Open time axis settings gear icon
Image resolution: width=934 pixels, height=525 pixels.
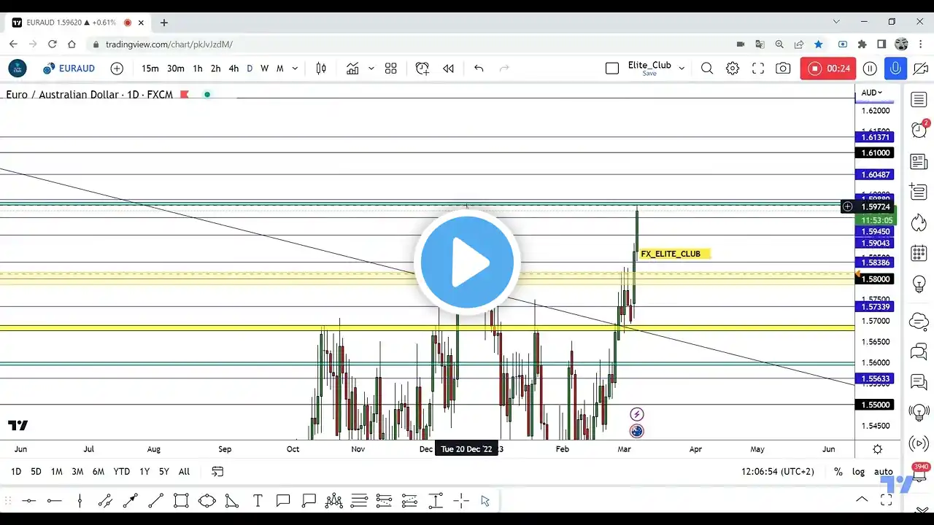pyautogui.click(x=878, y=449)
